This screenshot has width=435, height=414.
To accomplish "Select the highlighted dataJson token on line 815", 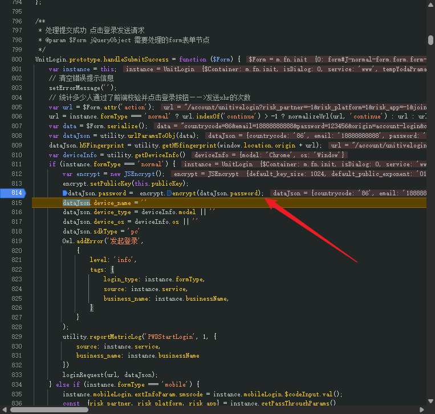I will [76, 203].
